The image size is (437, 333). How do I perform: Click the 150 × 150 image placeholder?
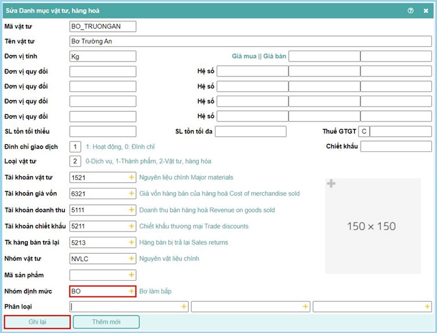[372, 225]
